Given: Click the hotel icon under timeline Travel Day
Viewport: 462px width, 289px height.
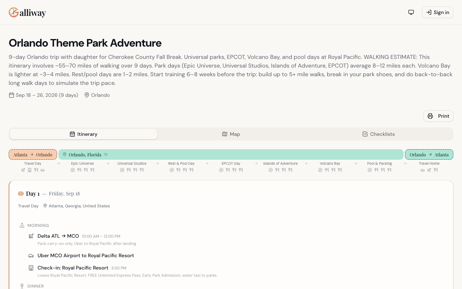Looking at the screenshot, I should (x=30, y=170).
